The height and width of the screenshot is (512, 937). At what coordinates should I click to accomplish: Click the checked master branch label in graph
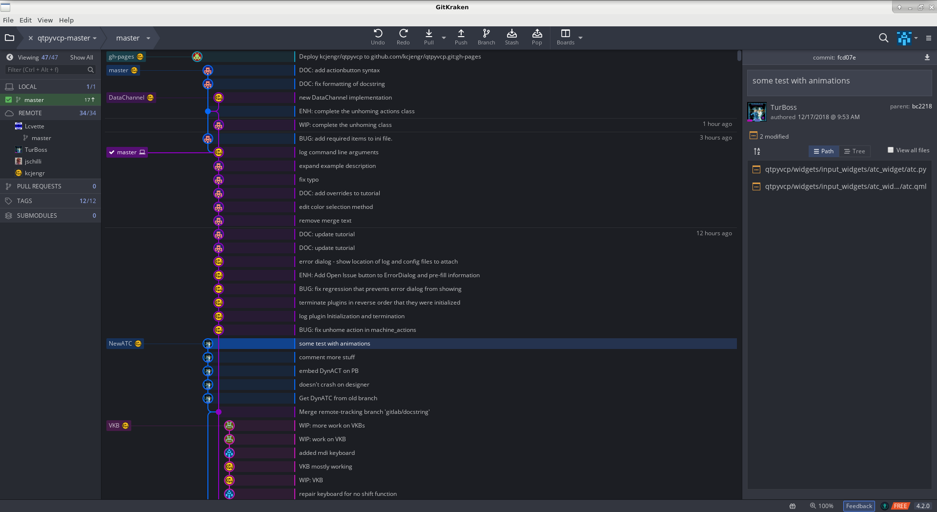click(x=127, y=152)
